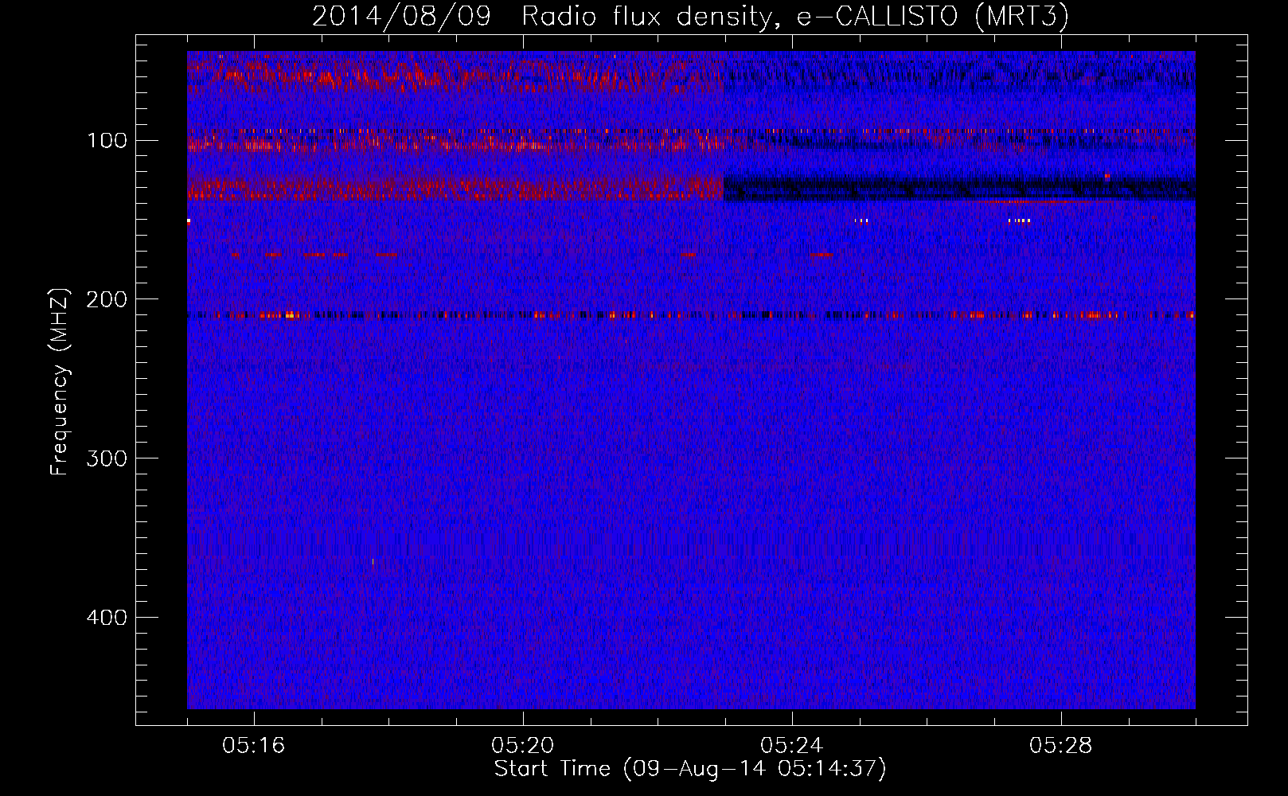Click the 05:16 time tick label
Image resolution: width=1288 pixels, height=796 pixels.
click(254, 746)
